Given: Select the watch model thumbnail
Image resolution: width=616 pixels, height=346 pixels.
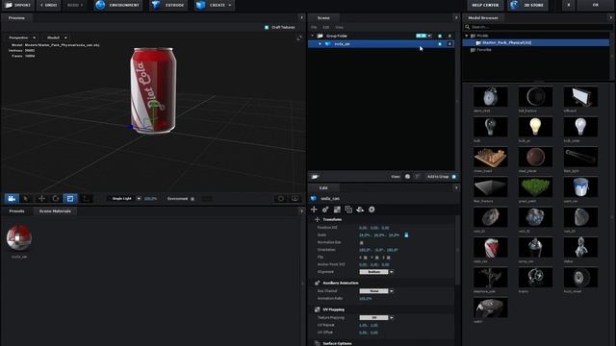Looking at the screenshot, I should pyautogui.click(x=490, y=308).
